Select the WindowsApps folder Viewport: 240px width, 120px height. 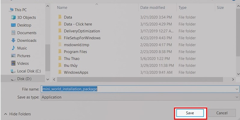[76, 72]
